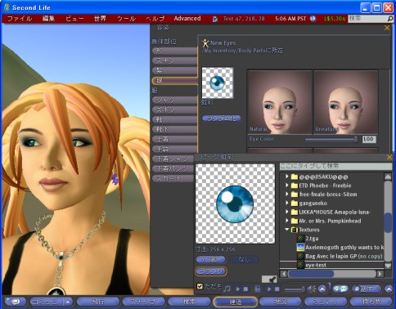396x309 pixels.
Task: Select the 手袋 clothing tab
Action: click(x=174, y=149)
